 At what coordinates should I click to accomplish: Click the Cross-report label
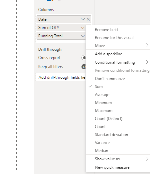[x=49, y=58]
